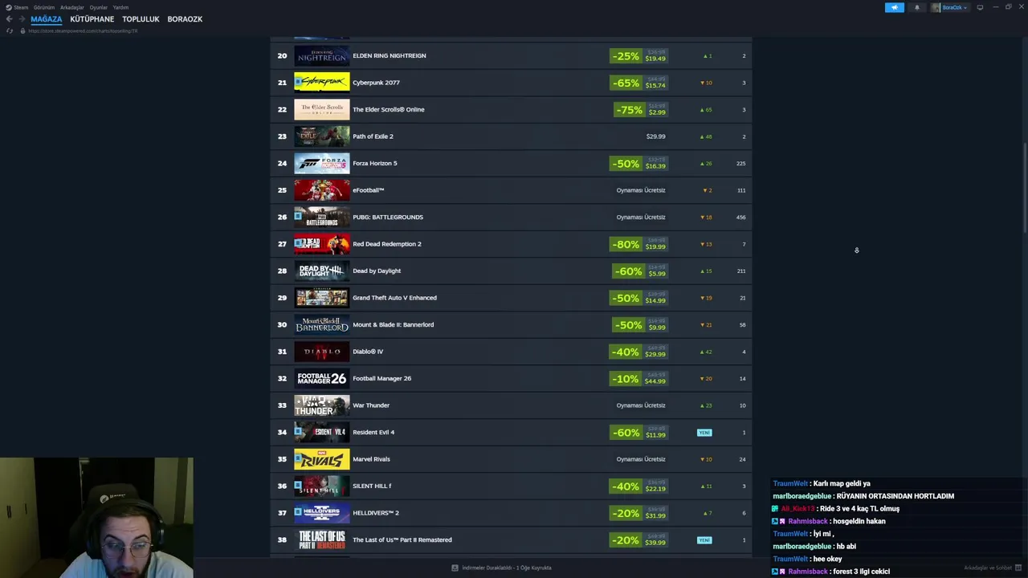The image size is (1028, 578).
Task: Open the Cyberpunk 2077 game title
Action: 376,83
